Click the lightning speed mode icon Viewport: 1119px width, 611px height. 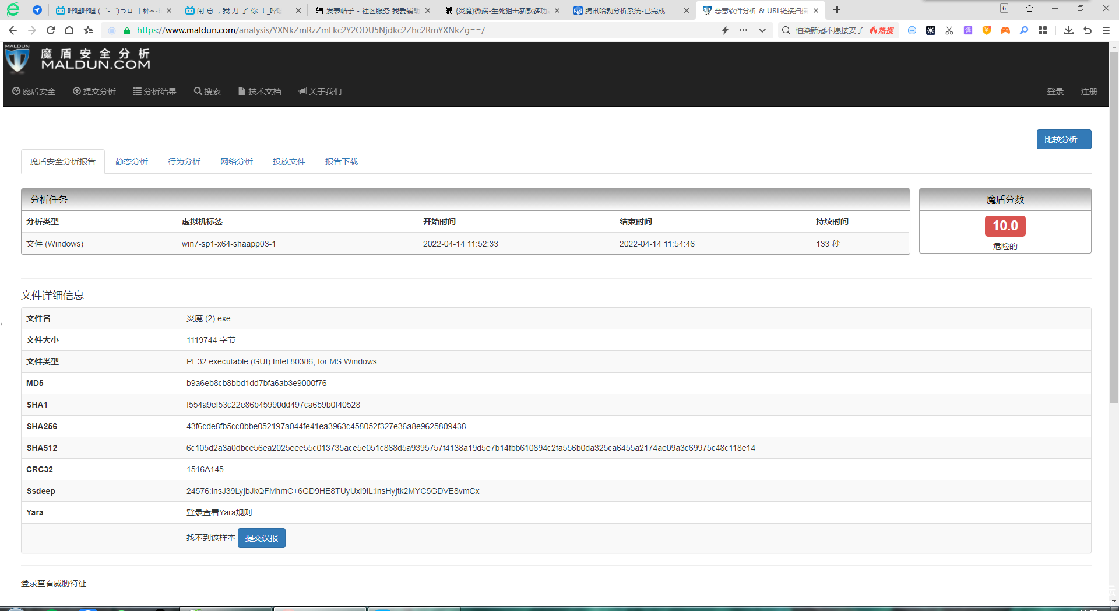(725, 30)
